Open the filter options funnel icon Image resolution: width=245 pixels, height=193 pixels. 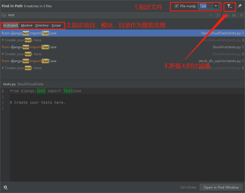(229, 6)
